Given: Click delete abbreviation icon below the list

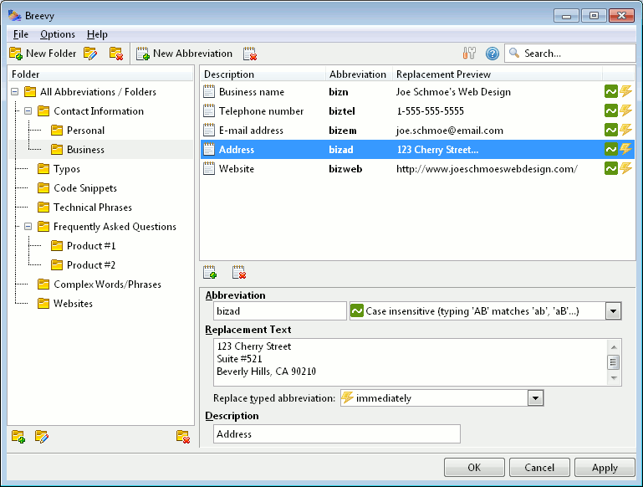Looking at the screenshot, I should [239, 272].
